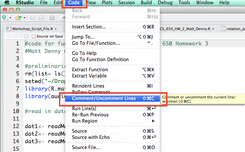Click '650 Homework 3' text on line 1

point(185,43)
